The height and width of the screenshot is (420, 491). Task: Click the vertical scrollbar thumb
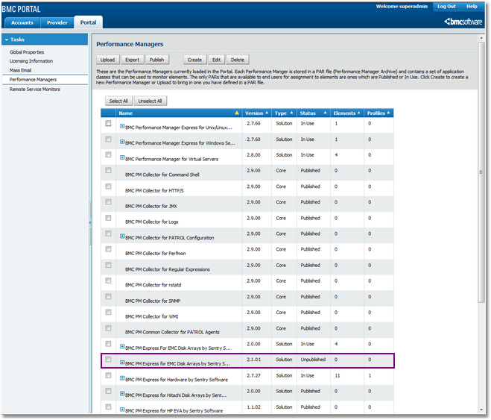(481, 172)
